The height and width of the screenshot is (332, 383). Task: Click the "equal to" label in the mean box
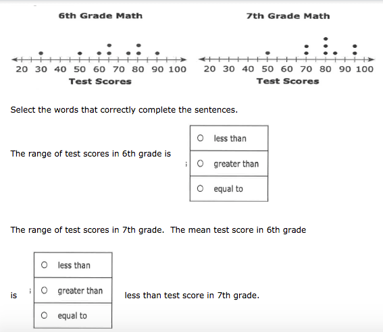tap(72, 316)
